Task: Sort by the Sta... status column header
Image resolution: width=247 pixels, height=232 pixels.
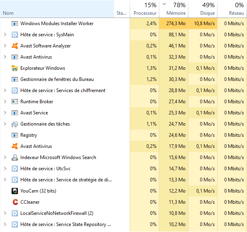Action: tap(122, 9)
